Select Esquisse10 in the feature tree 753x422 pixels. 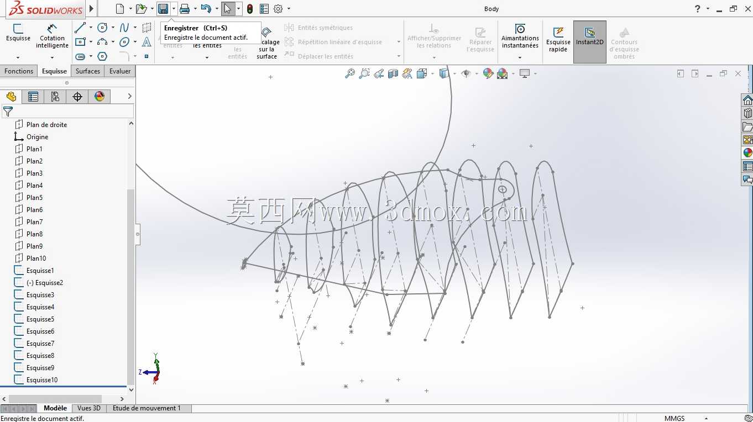click(x=41, y=380)
